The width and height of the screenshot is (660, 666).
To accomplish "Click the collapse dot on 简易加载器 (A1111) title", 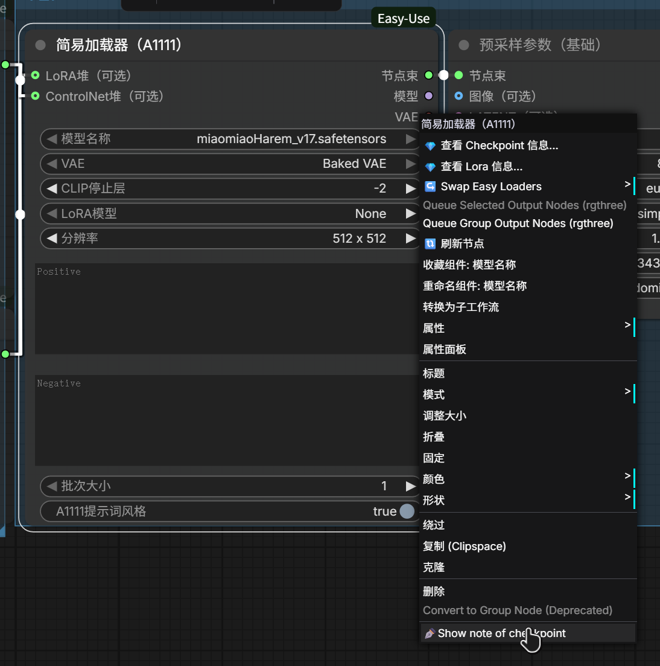I will click(x=40, y=45).
